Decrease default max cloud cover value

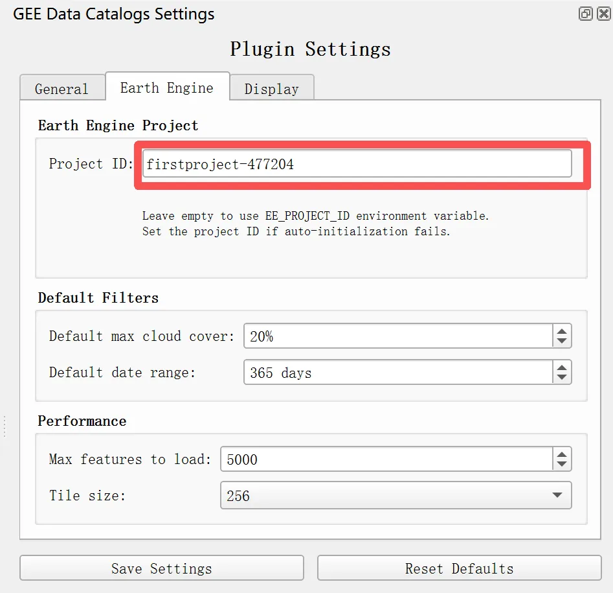(562, 342)
